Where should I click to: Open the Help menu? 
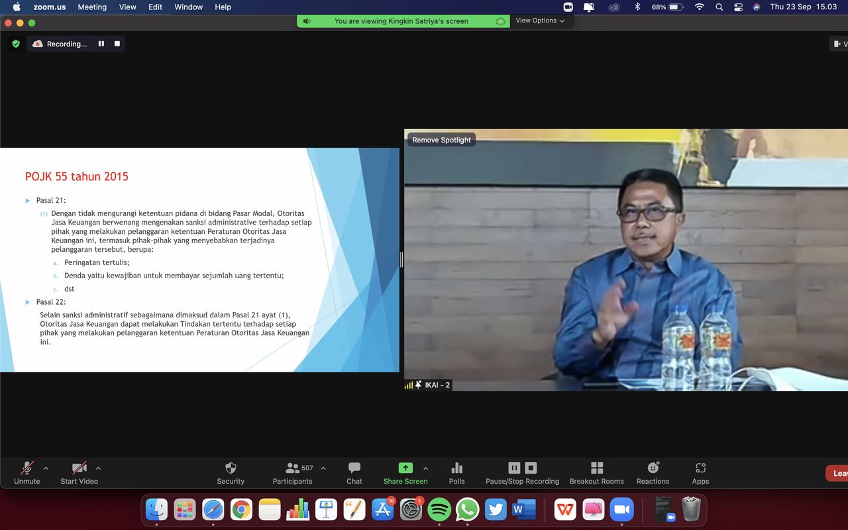pyautogui.click(x=223, y=7)
